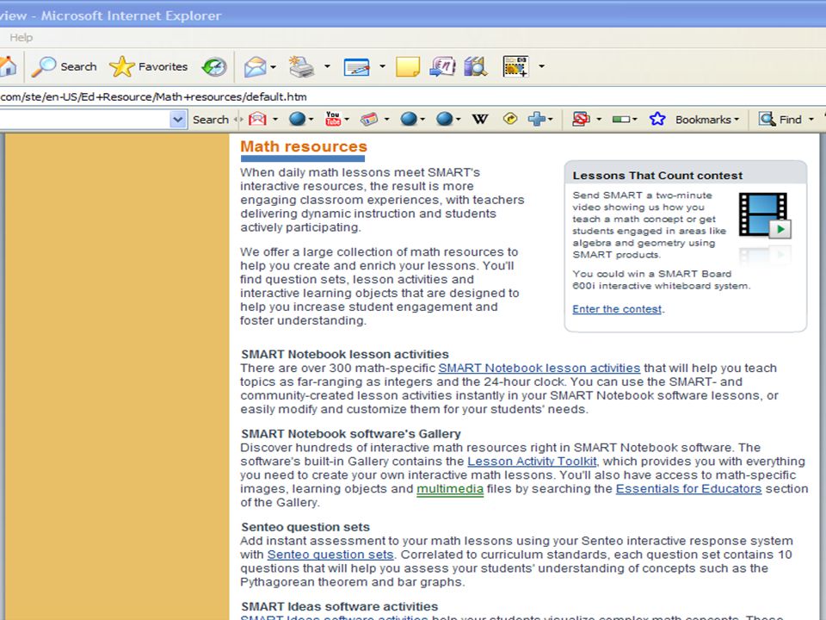Click the Google toolbar search input box

coord(85,119)
